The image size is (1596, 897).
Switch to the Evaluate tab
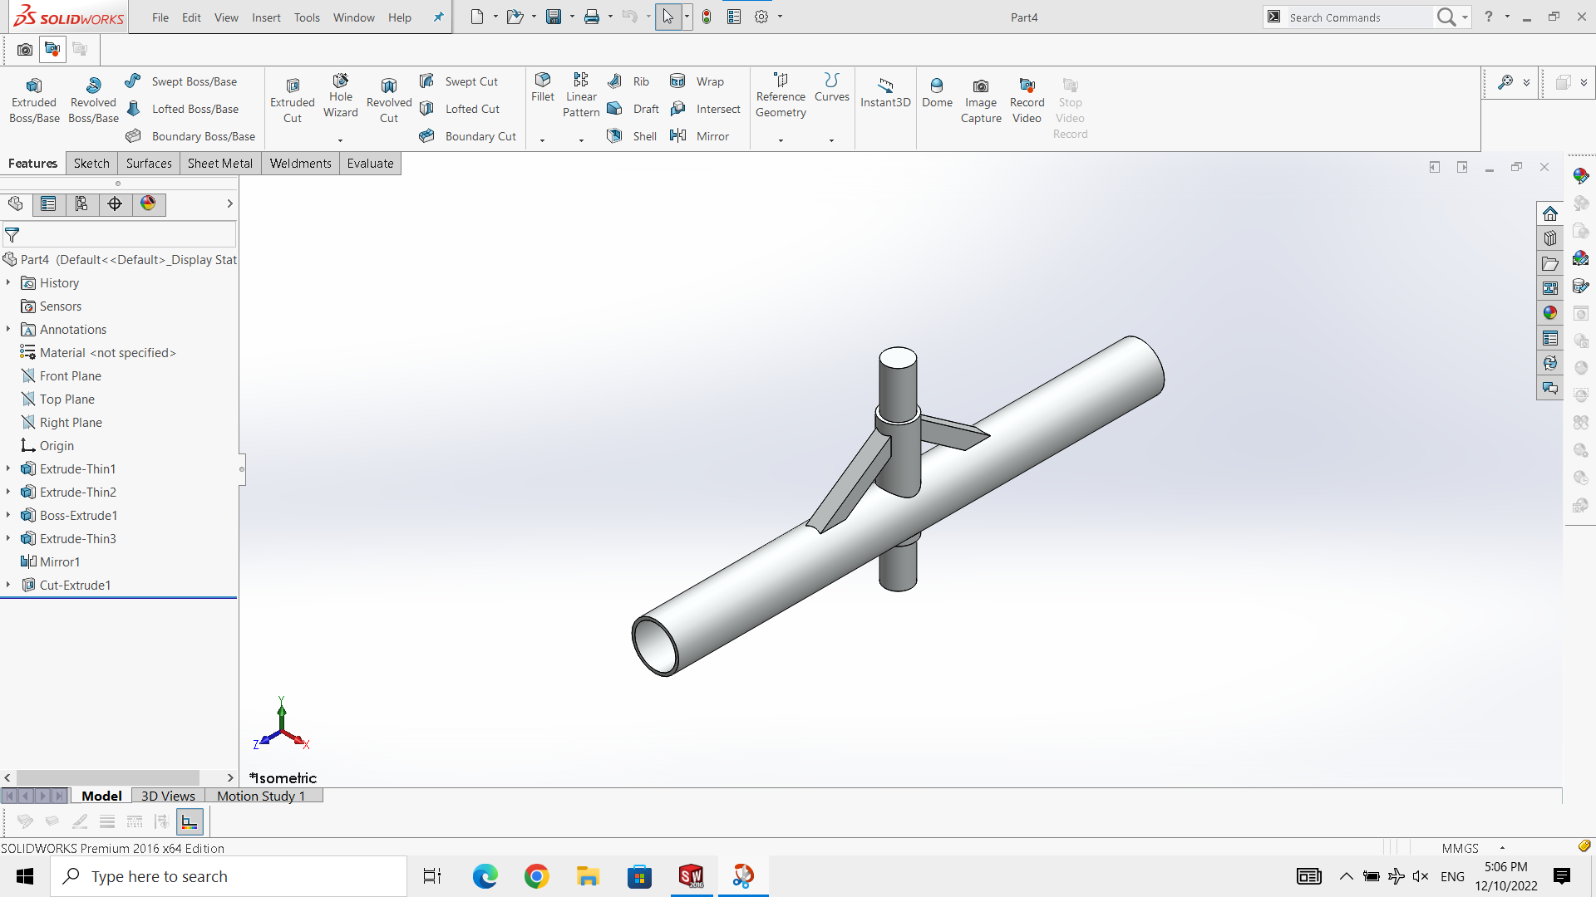pos(370,164)
